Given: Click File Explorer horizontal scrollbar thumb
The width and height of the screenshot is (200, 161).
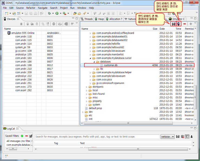Looking at the screenshot, I should pyautogui.click(x=128, y=123).
